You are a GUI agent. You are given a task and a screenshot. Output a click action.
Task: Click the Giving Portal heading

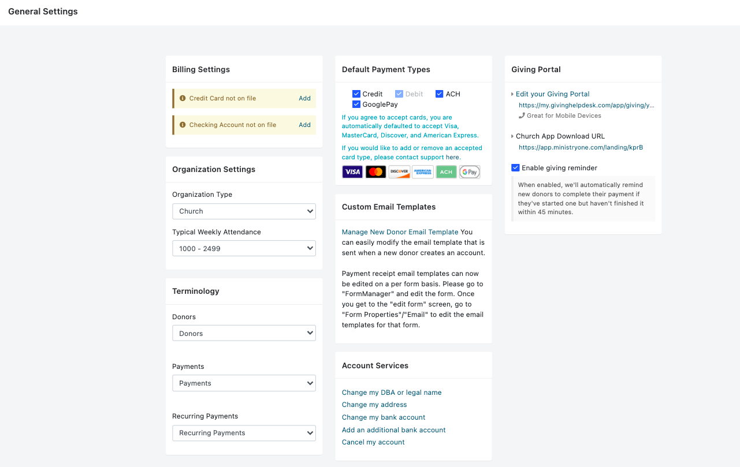coord(536,69)
